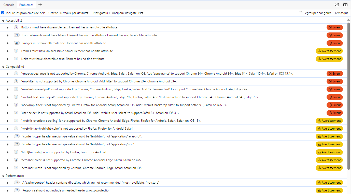Enable the 'Regrouper par genre' checkbox
This screenshot has height=194, width=351.
tap(300, 13)
